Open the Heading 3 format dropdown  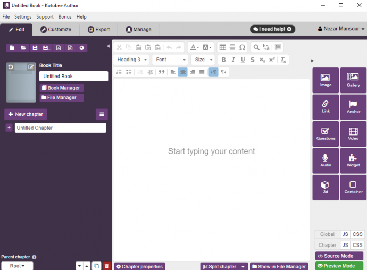[131, 60]
